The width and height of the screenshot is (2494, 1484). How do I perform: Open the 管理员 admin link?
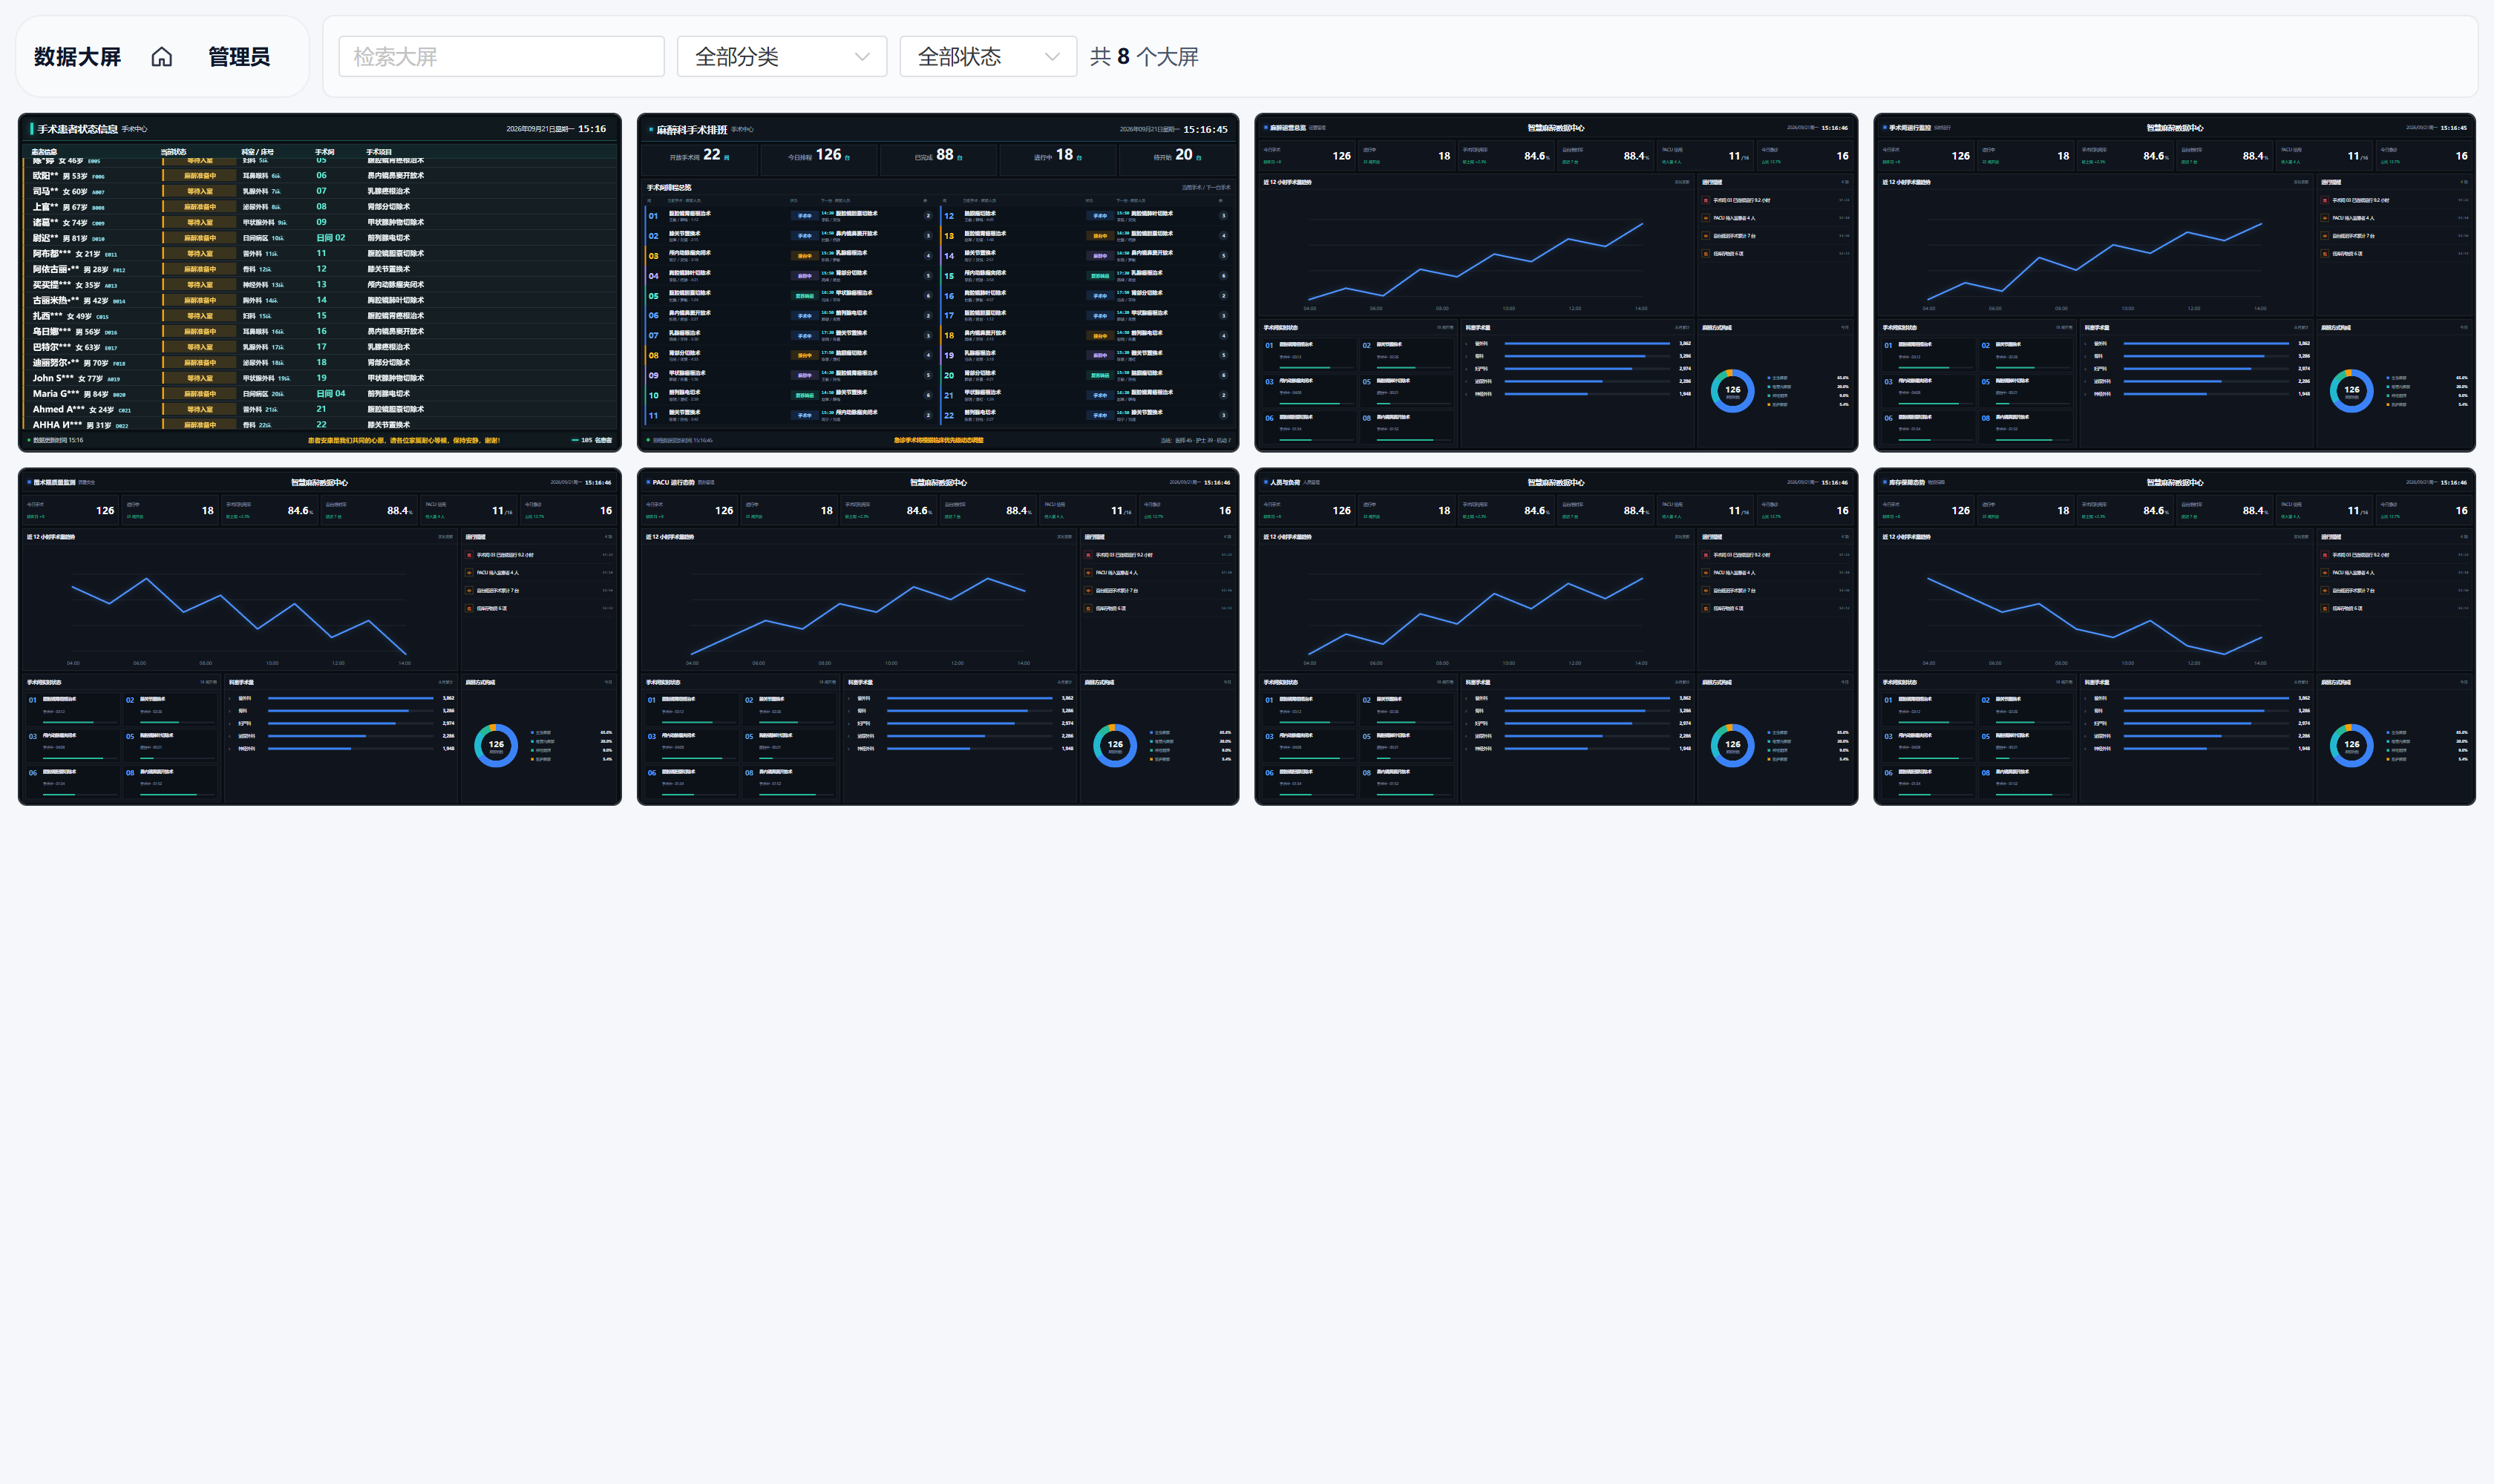coord(239,57)
